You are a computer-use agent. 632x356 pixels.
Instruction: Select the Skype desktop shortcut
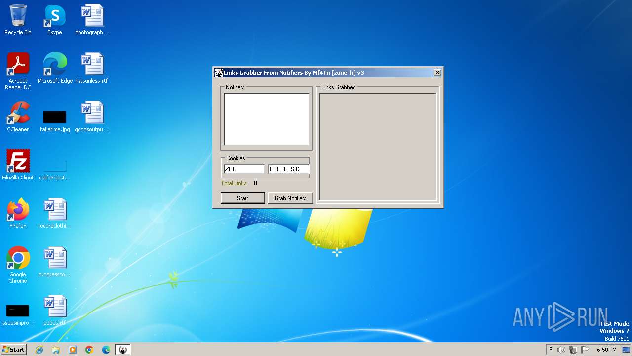coord(55,20)
